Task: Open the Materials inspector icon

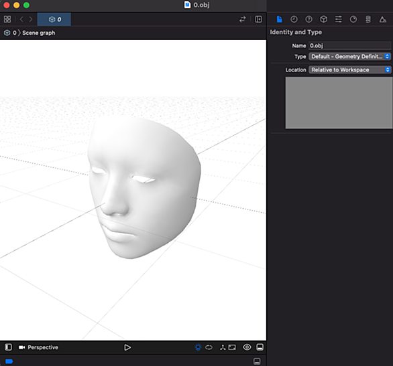Action: pos(353,19)
